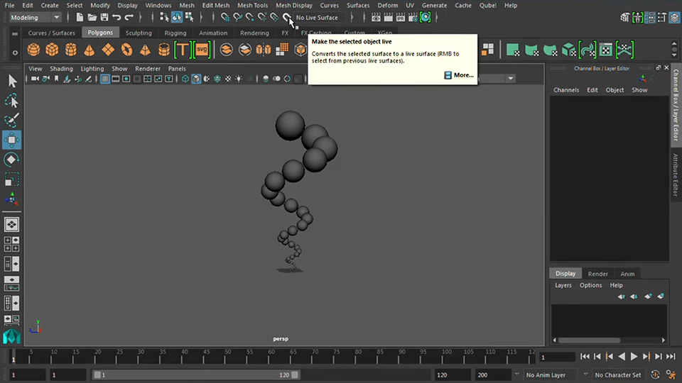This screenshot has width=682, height=383.
Task: Open the No Anim Layer dropdown
Action: pyautogui.click(x=551, y=374)
